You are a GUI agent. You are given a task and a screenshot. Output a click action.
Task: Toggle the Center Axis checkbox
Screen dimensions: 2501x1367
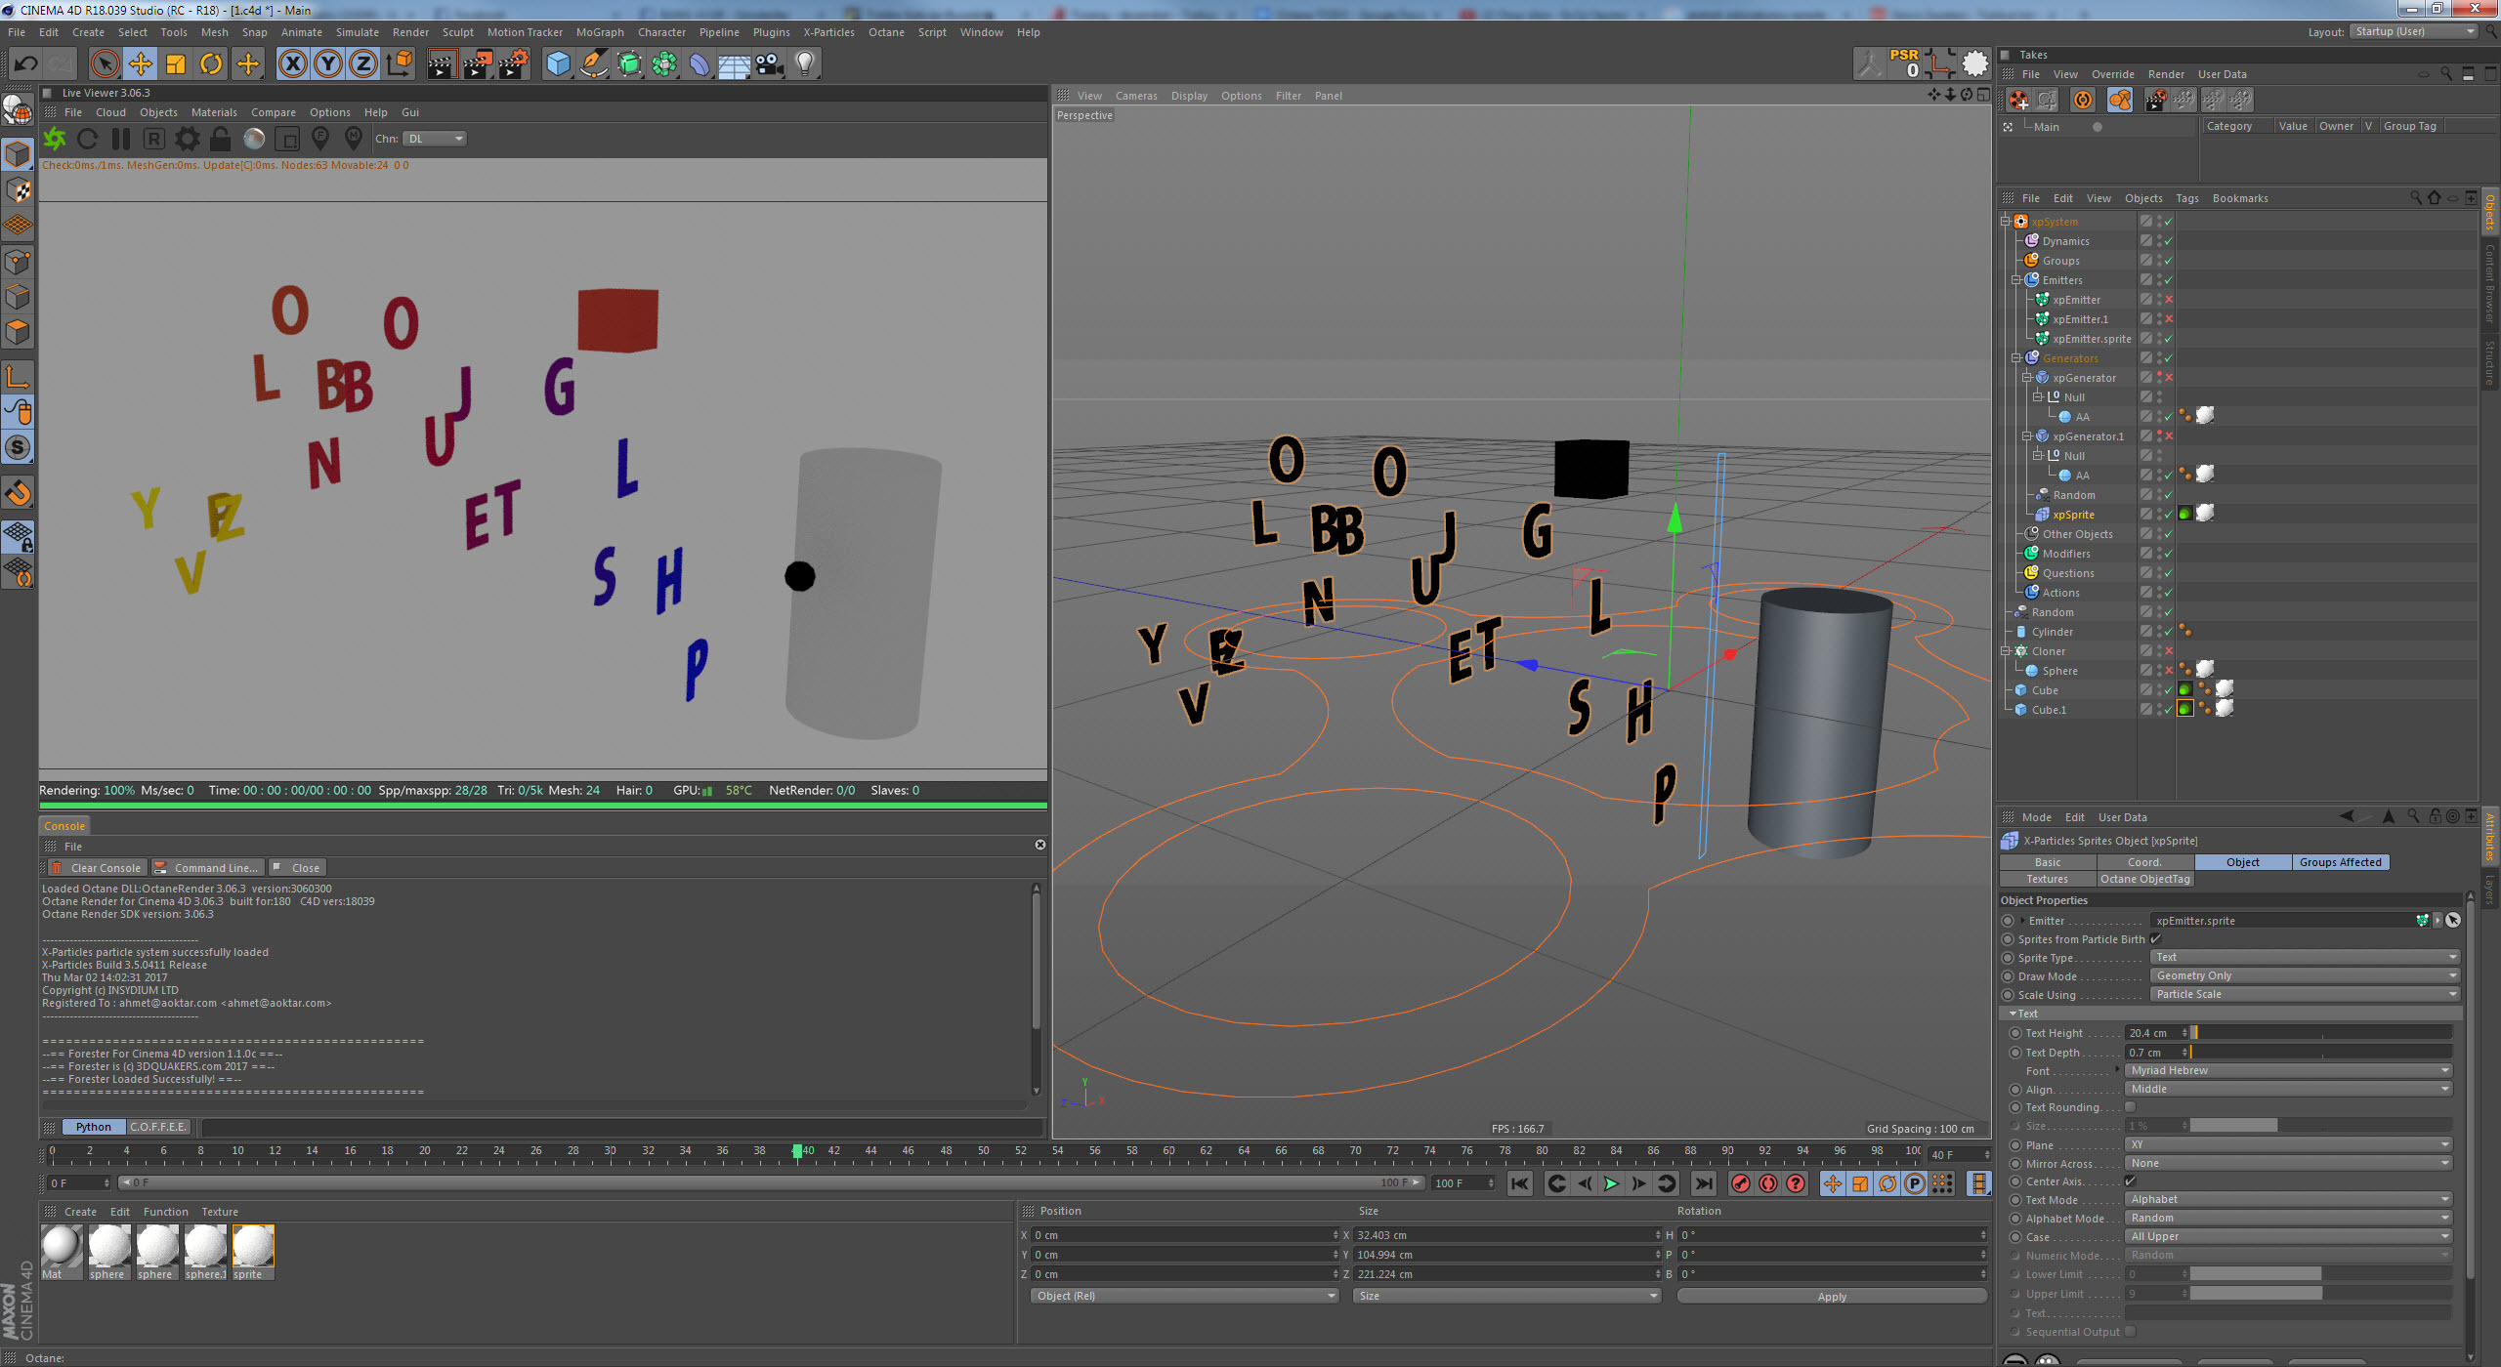point(2130,1181)
